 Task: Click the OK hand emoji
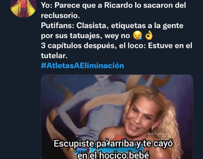click(x=149, y=35)
